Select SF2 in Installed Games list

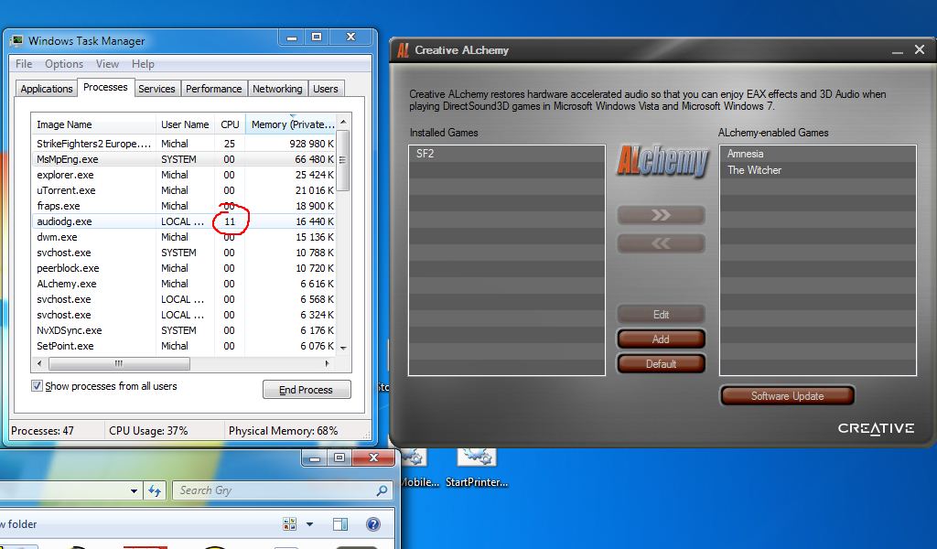[507, 154]
